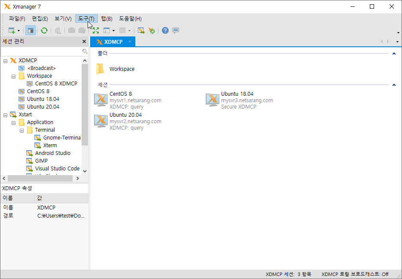Screen dimensions: 402x279
Task: Collapse the Xstart tree node
Action: (6, 115)
